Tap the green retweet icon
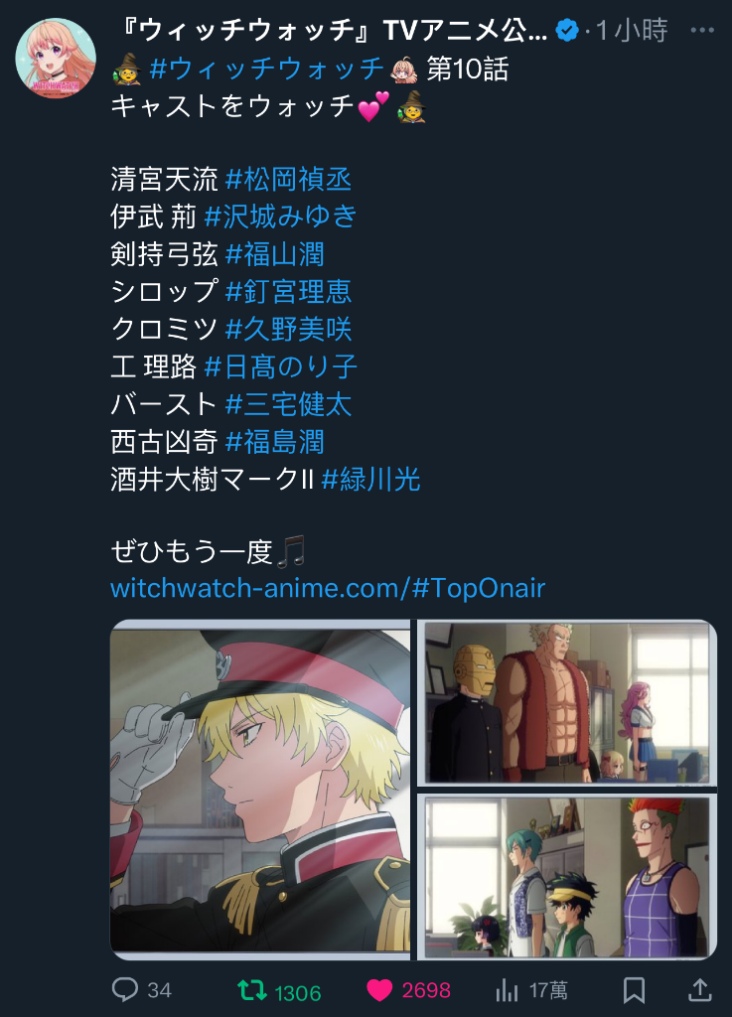732x1017 pixels. pos(251,990)
